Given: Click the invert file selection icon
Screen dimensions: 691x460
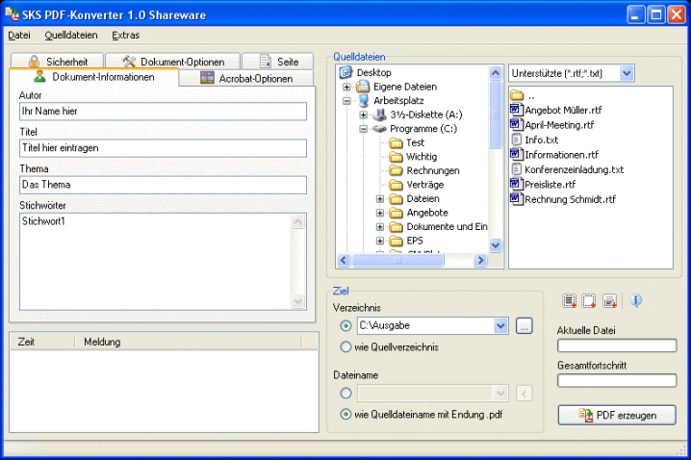Looking at the screenshot, I should (609, 302).
